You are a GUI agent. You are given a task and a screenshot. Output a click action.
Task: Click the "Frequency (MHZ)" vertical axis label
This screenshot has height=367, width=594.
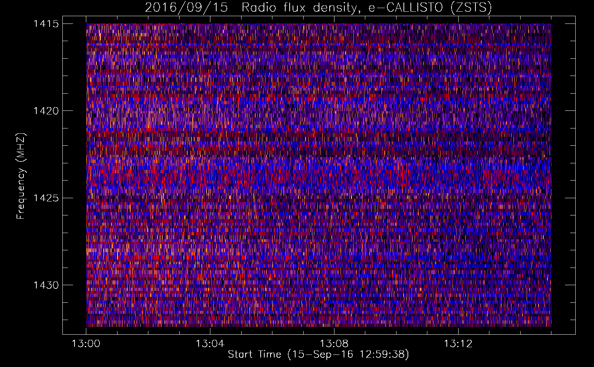(21, 176)
